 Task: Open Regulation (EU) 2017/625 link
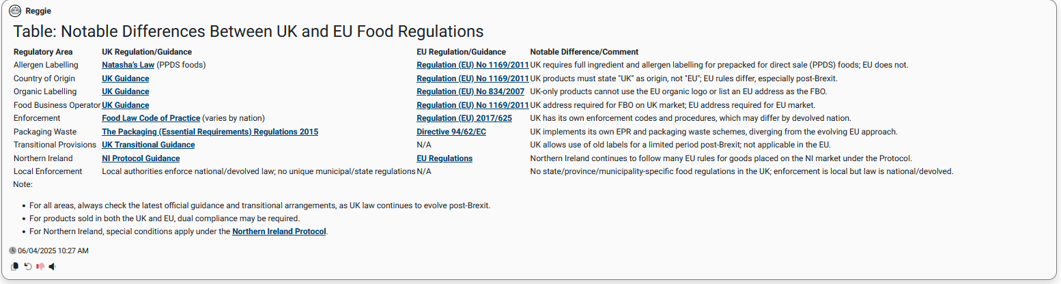click(x=464, y=118)
